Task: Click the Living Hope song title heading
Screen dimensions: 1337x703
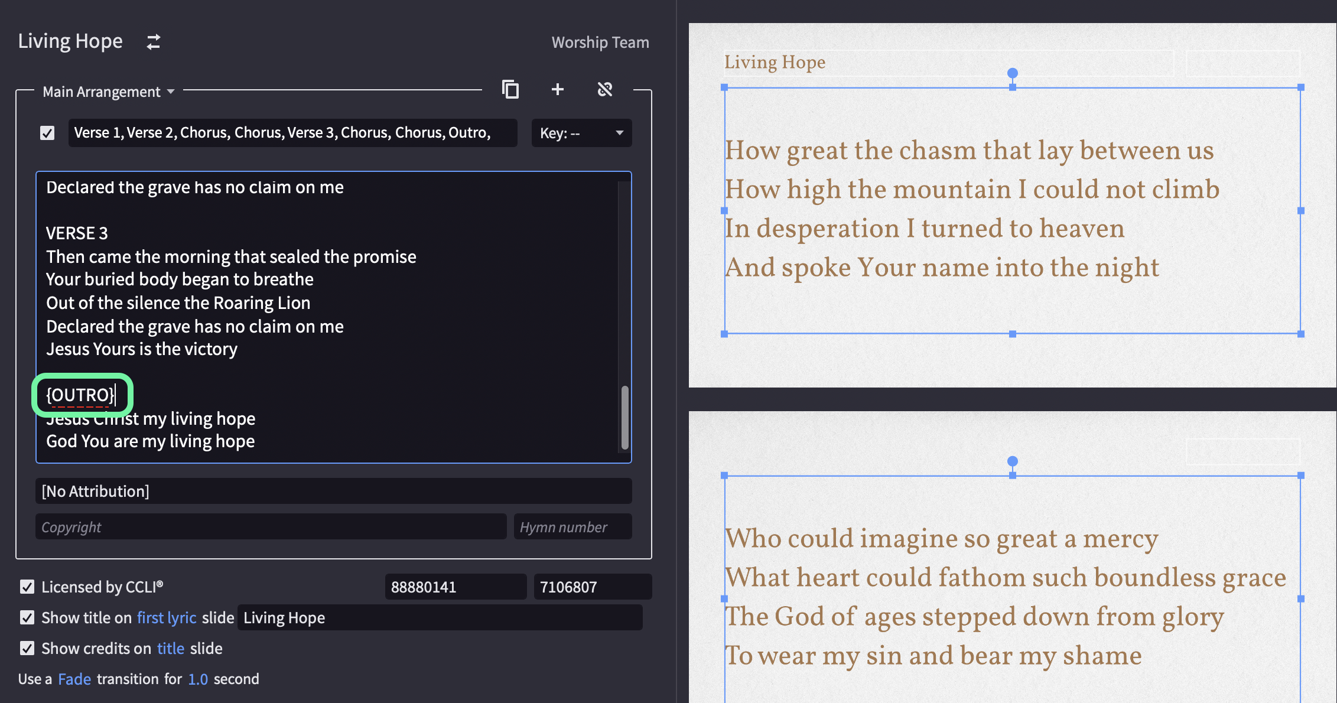Action: pyautogui.click(x=70, y=41)
